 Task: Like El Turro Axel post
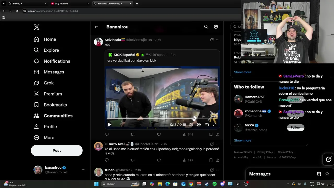pos(159,160)
